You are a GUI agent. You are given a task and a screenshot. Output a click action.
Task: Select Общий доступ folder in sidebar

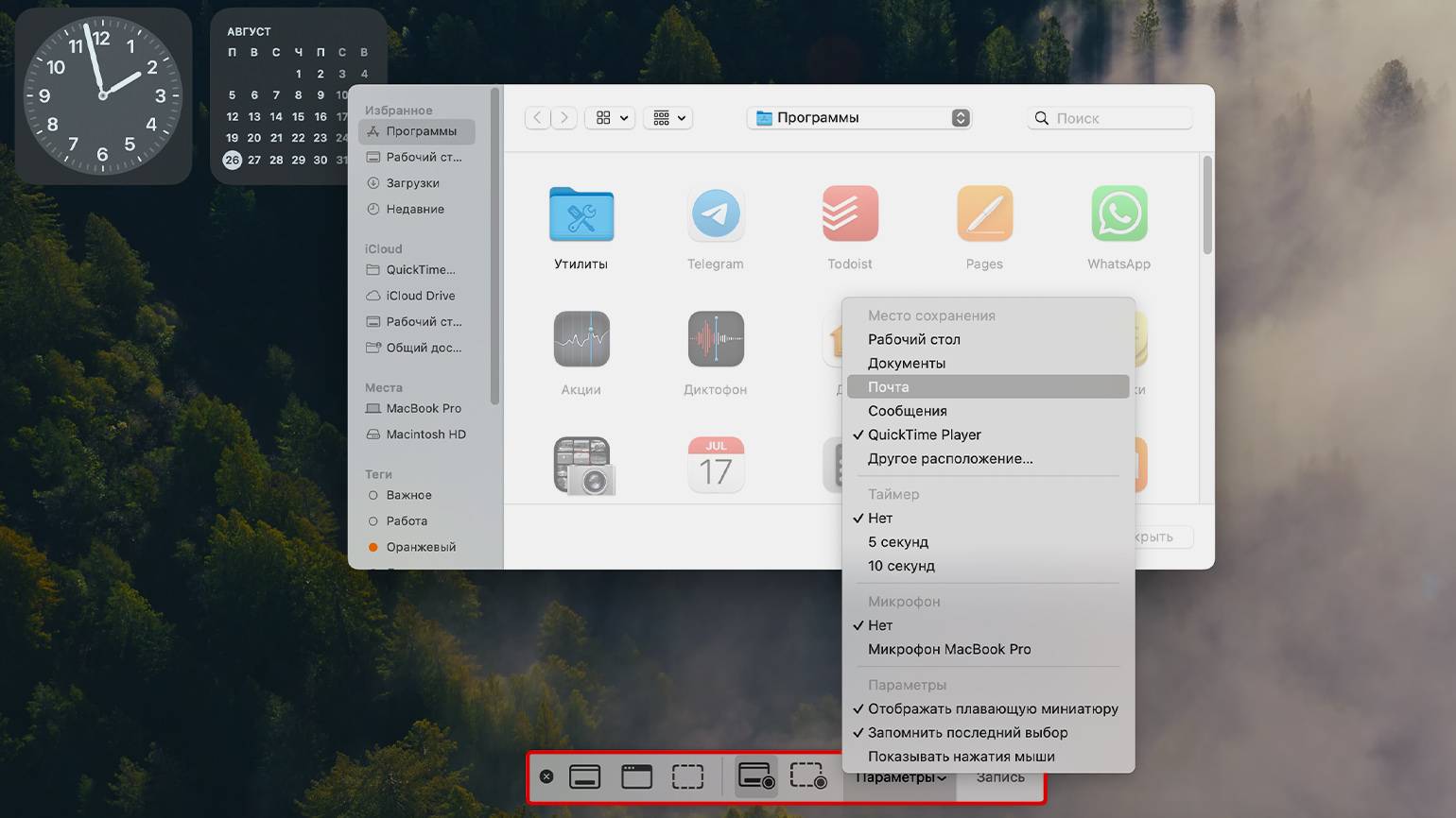coord(417,348)
